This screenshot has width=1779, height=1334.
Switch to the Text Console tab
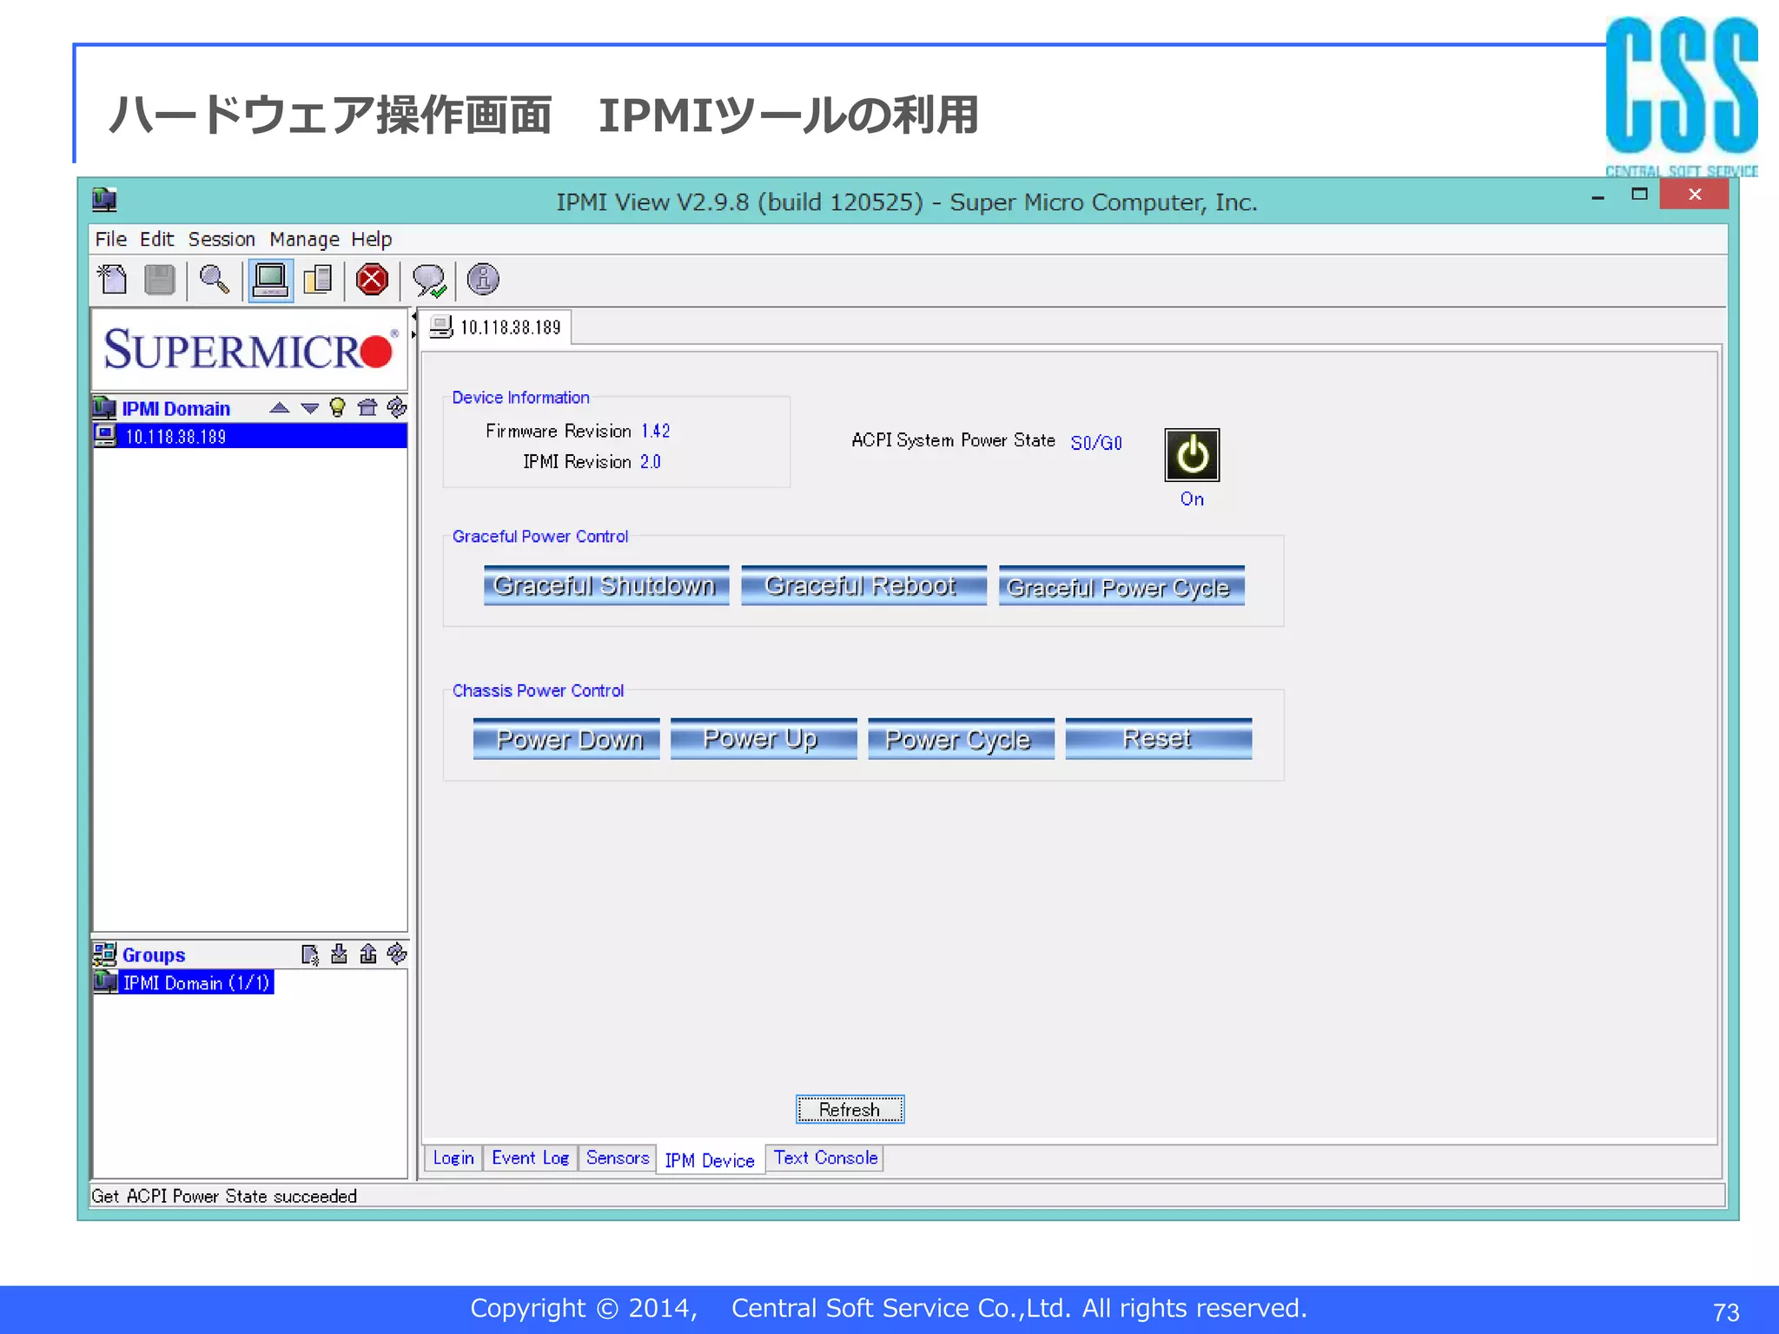coord(825,1158)
